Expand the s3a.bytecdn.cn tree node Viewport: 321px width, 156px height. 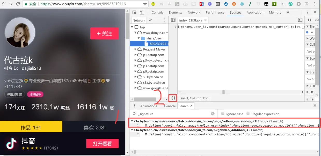pos(135,83)
